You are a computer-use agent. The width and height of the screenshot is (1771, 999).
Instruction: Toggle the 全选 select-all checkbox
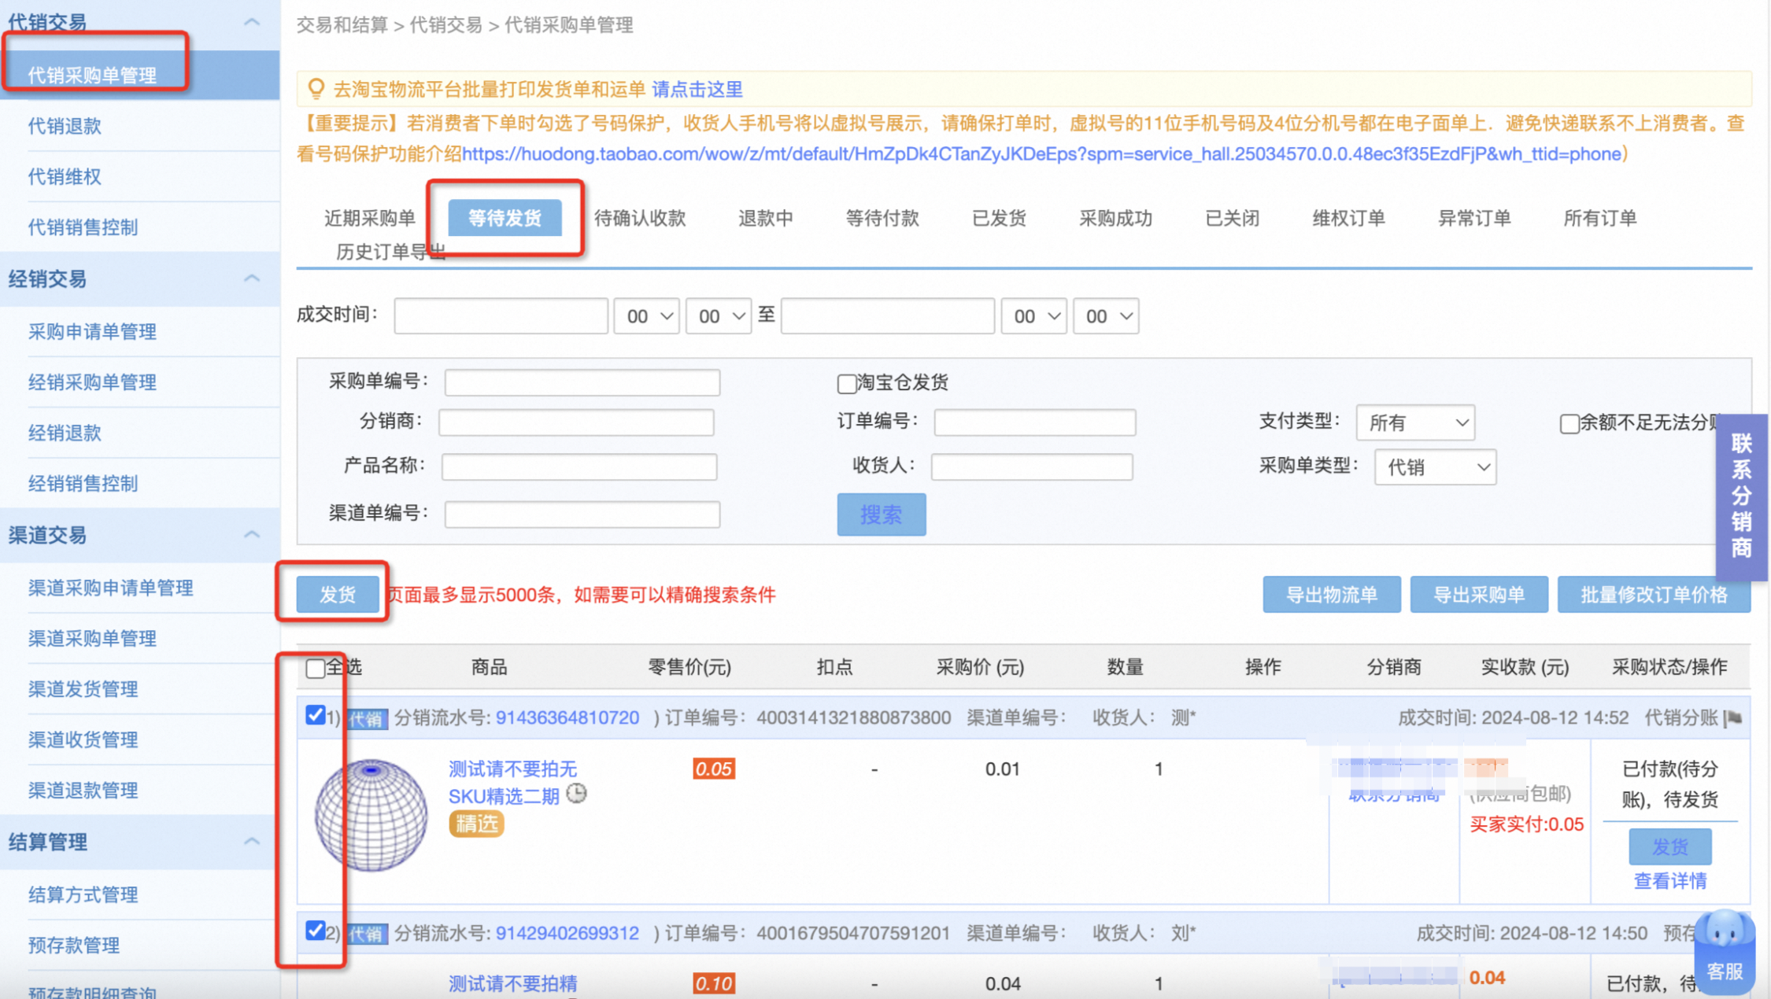click(x=316, y=668)
